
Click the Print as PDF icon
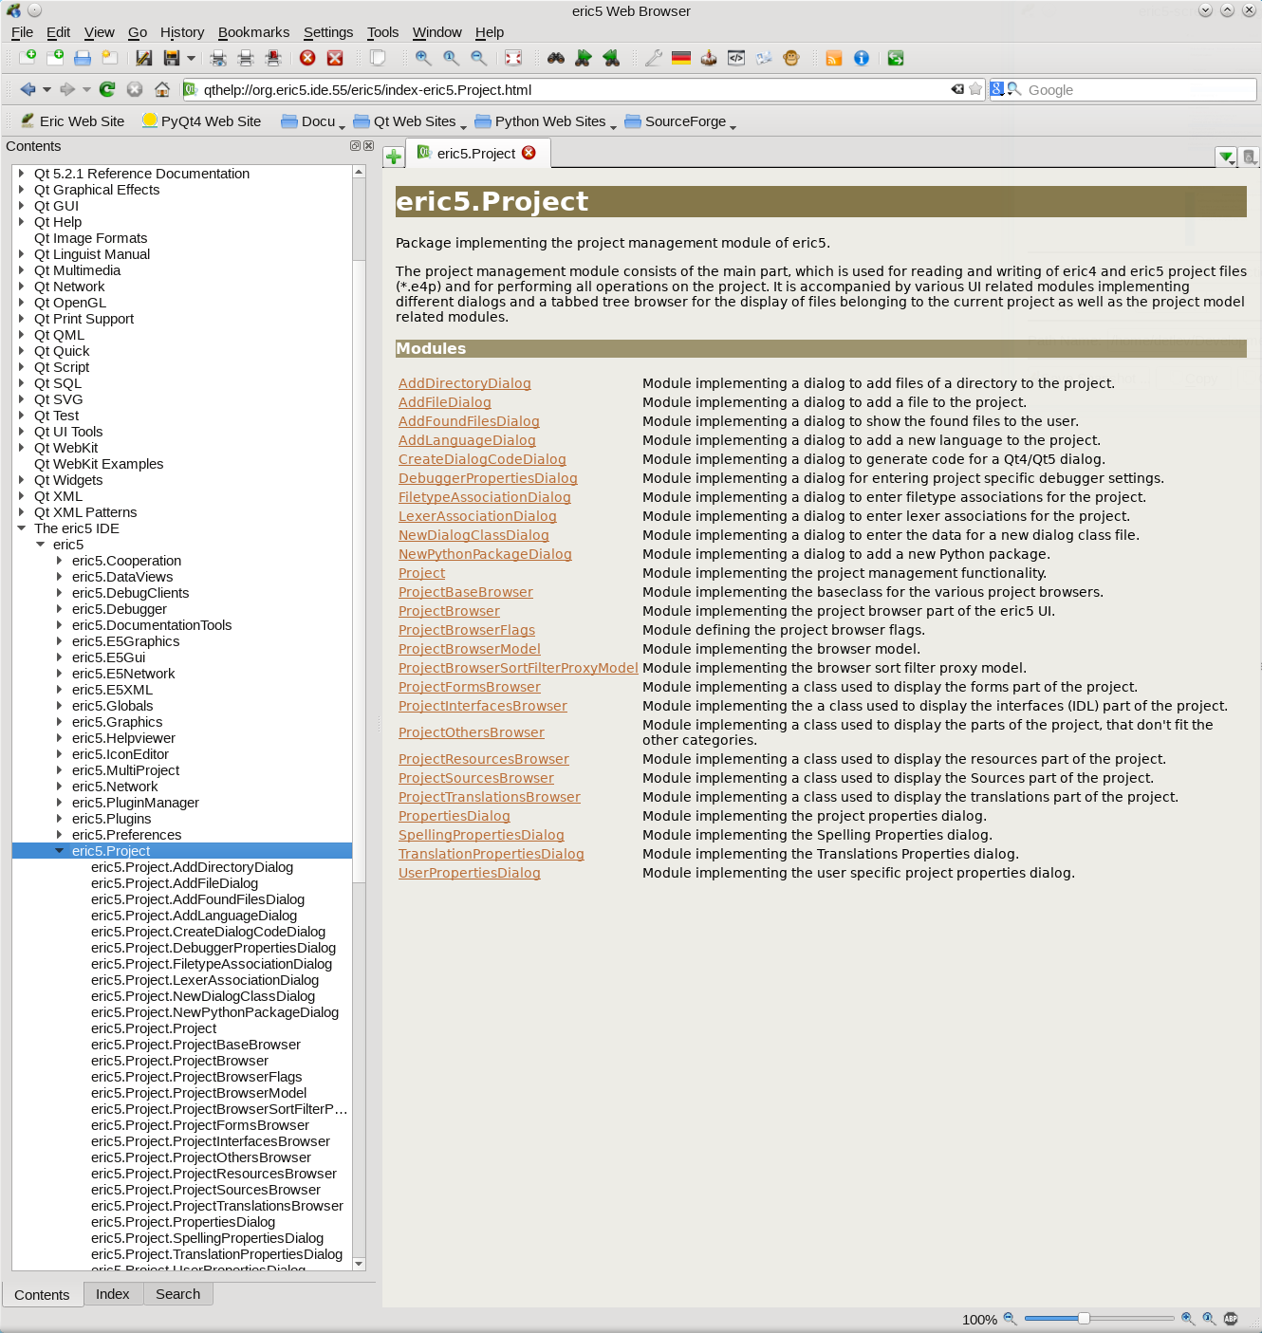[x=273, y=58]
